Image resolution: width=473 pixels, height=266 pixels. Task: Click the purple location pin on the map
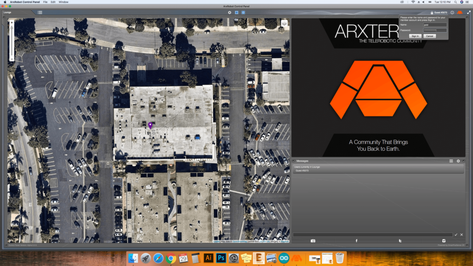(150, 125)
